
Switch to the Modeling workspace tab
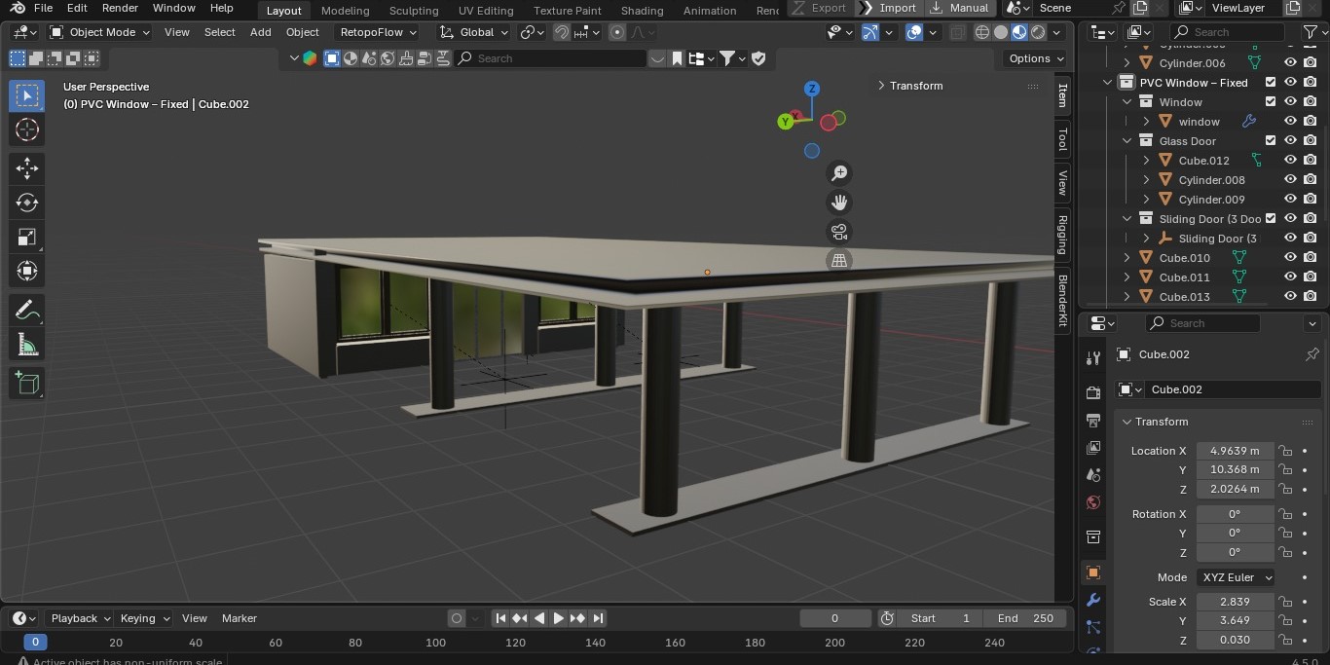click(346, 10)
